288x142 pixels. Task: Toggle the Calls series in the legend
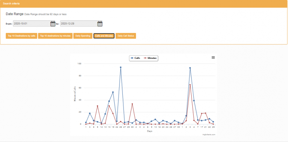(x=135, y=58)
